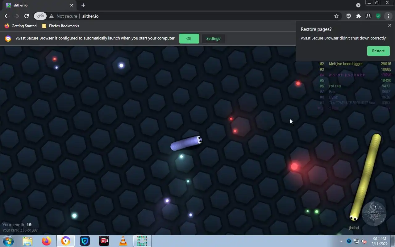
Task: Click the large red glowing food pellet
Action: [294, 167]
